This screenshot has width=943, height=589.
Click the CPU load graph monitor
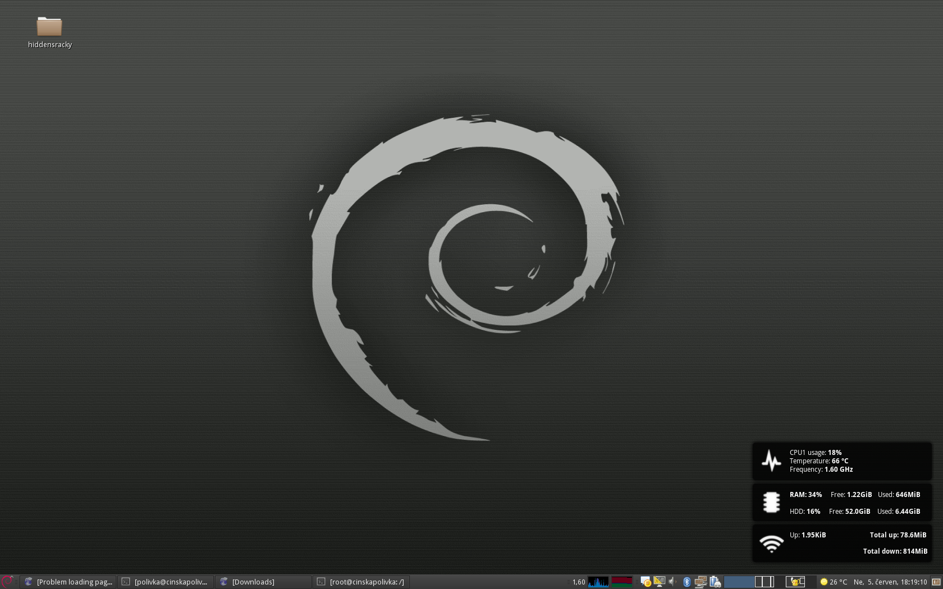598,582
